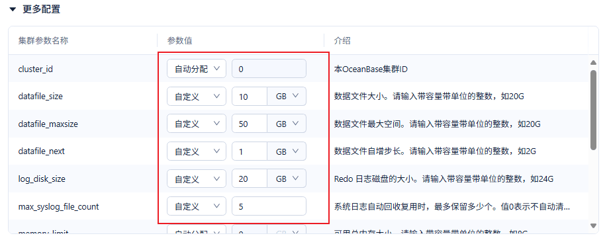Click the scrollbar down arrow
607x246 pixels.
point(593,225)
